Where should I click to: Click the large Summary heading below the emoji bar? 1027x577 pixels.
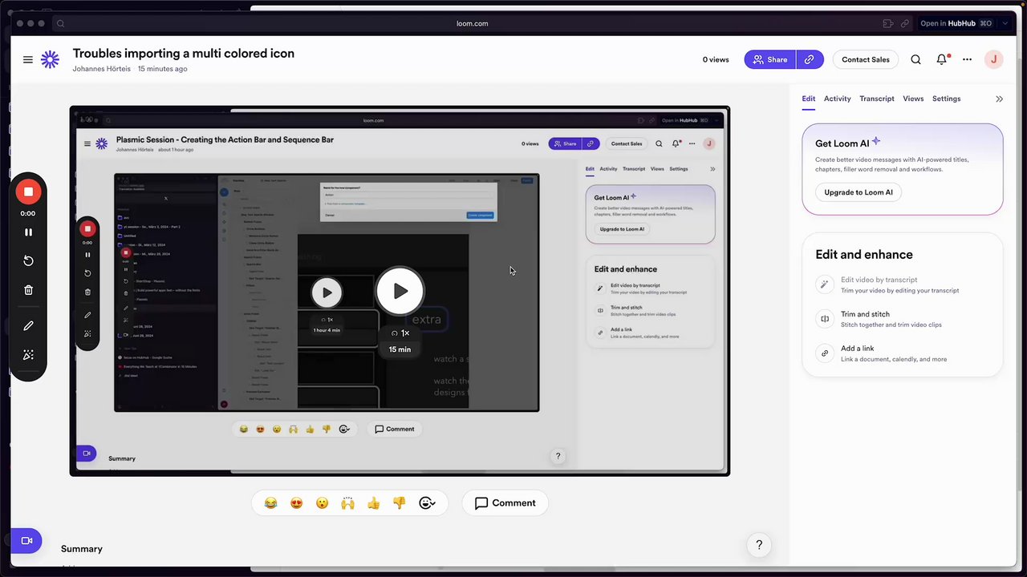(82, 549)
